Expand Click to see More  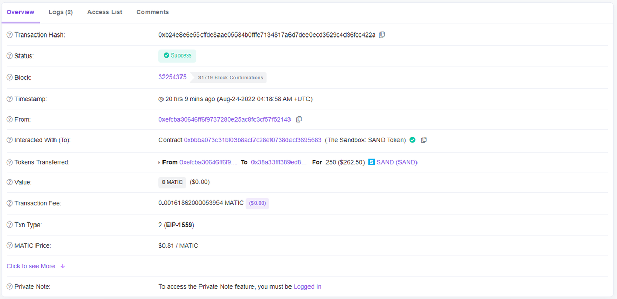pos(35,266)
